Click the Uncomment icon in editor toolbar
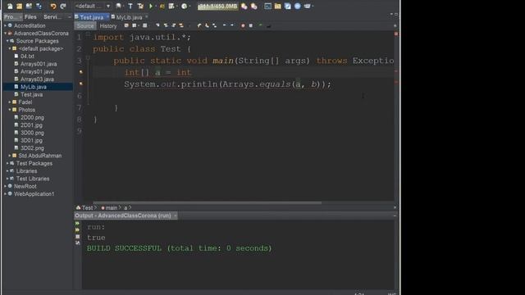Viewport: 525px width, 295px height. [268, 25]
